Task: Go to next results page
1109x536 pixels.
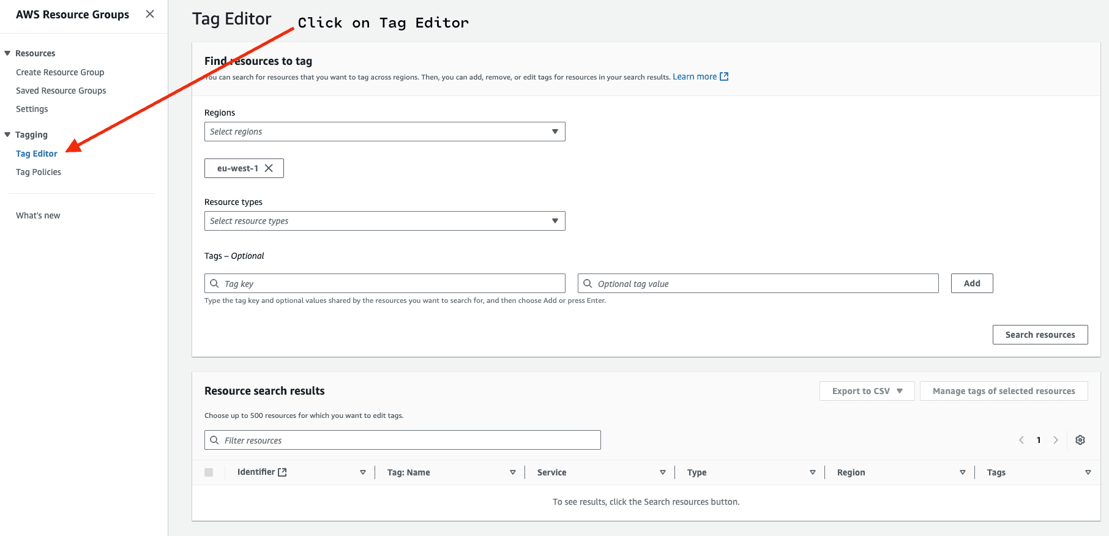Action: click(1056, 440)
